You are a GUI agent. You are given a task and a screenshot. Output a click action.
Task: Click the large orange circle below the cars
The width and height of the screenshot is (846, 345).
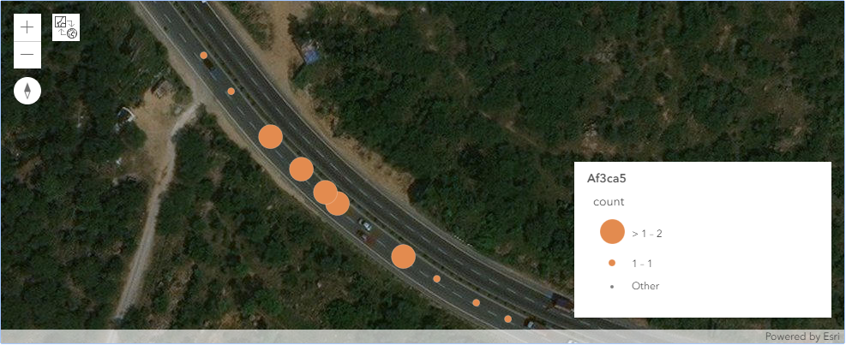(403, 256)
